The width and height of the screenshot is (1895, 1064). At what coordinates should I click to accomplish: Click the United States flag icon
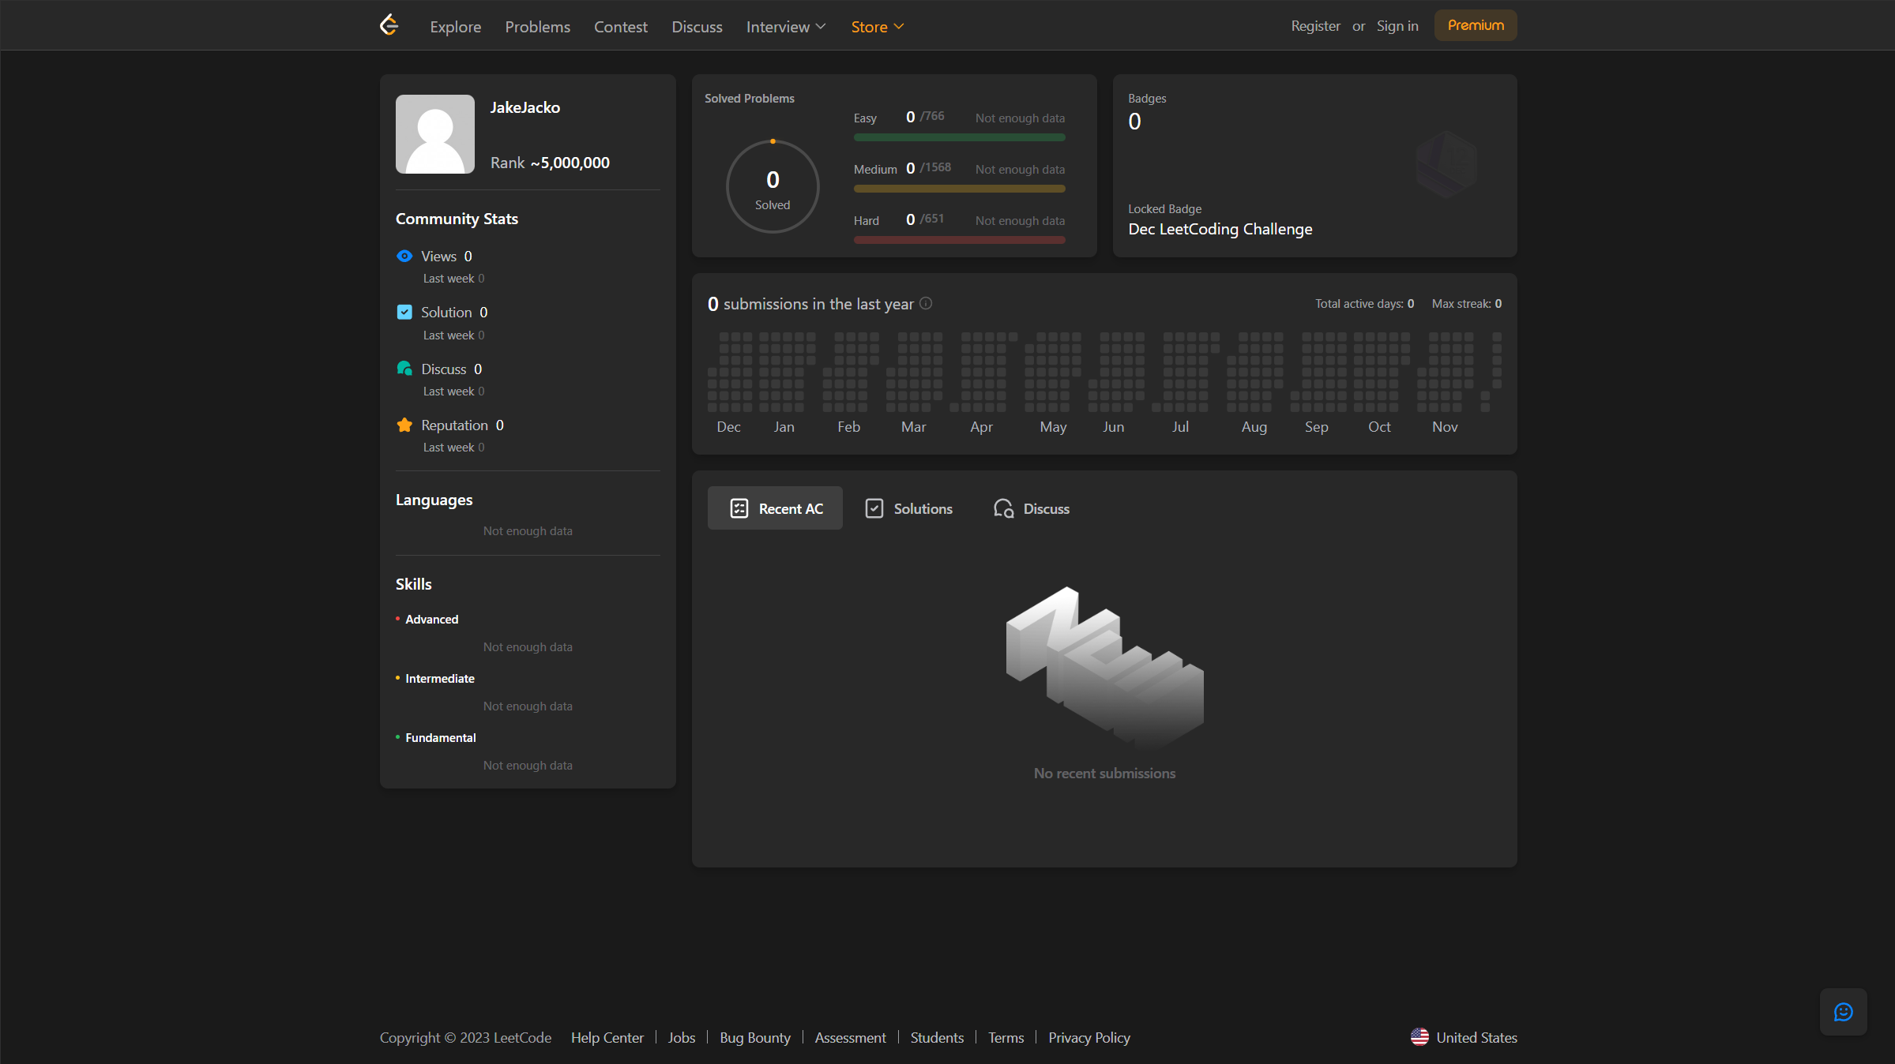click(x=1419, y=1036)
